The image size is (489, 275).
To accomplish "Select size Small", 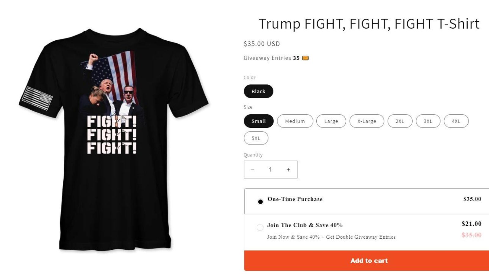I will 259,121.
